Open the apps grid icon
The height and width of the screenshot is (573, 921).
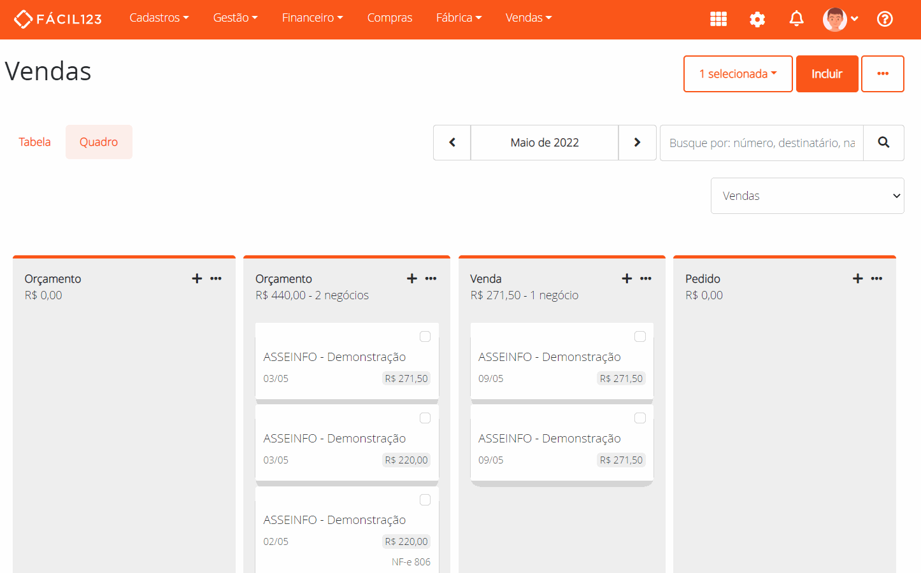click(x=718, y=19)
